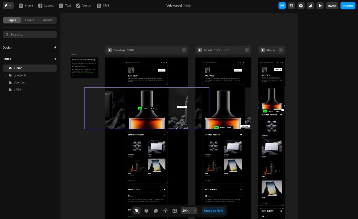Start the site Preview with the play icon
The image size is (358, 219).
(x=320, y=6)
